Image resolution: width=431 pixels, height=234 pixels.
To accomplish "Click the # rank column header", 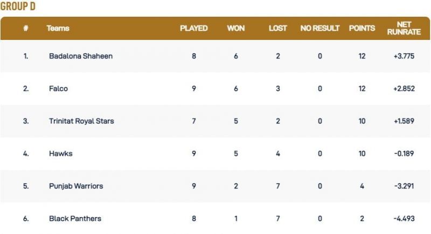I will coord(26,28).
